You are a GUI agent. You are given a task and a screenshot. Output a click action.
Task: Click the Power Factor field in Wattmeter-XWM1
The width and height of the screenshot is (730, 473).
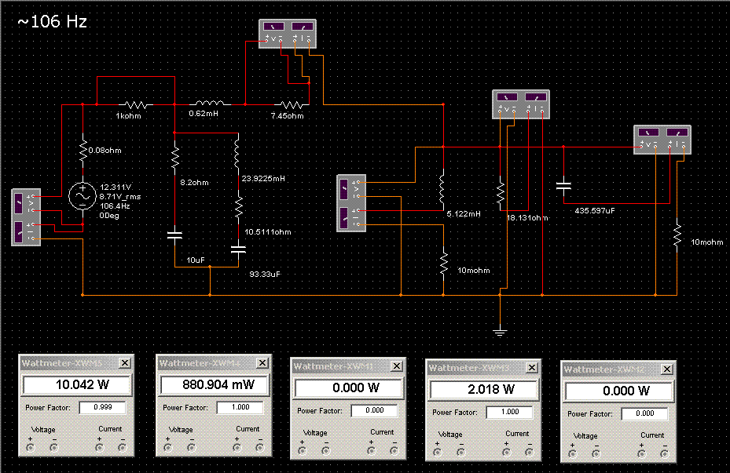[x=374, y=411]
